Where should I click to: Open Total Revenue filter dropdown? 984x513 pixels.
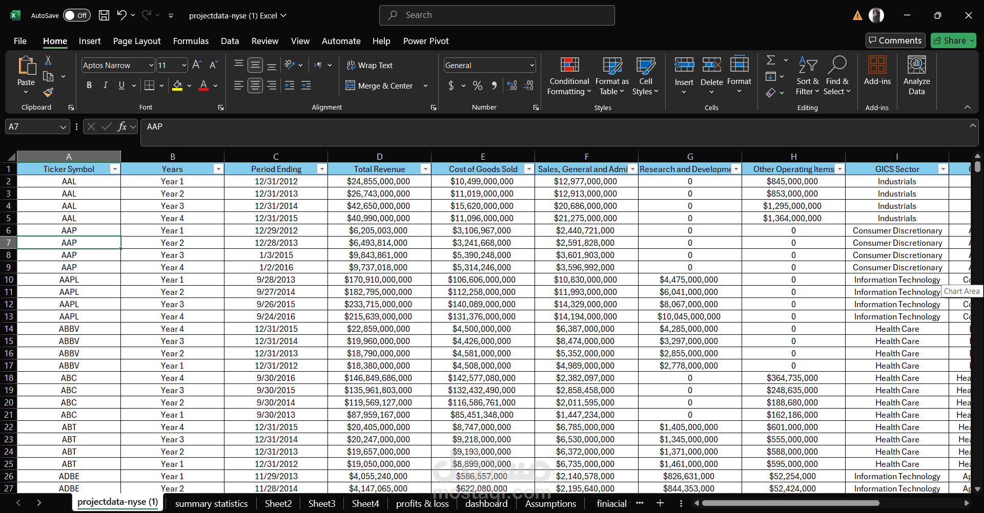coord(425,169)
